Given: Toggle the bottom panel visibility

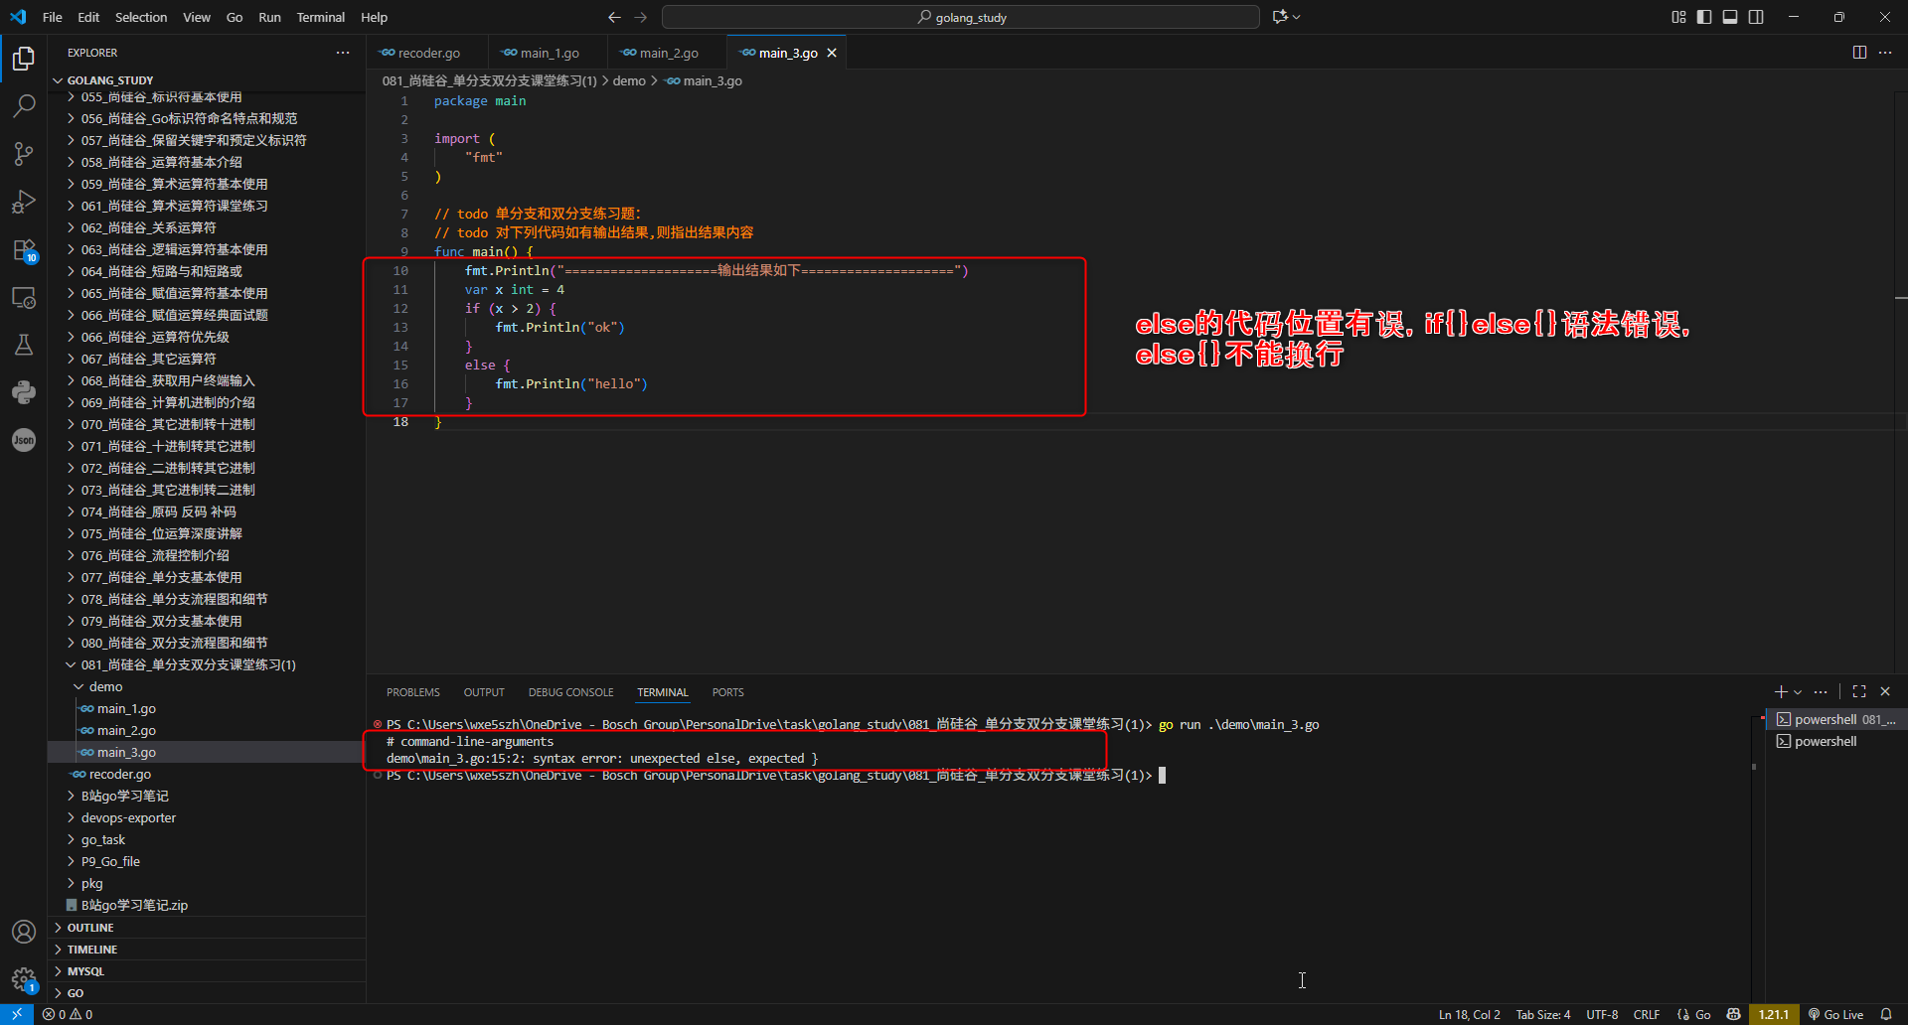Looking at the screenshot, I should click(1730, 17).
